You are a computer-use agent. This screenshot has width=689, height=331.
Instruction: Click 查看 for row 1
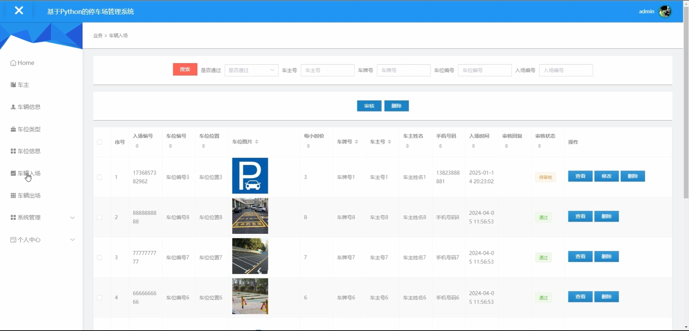point(580,176)
